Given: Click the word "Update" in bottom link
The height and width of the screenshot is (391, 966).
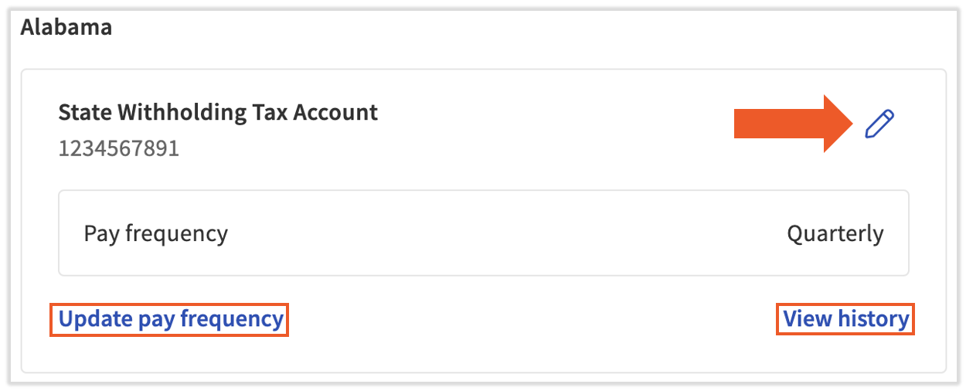Looking at the screenshot, I should (x=96, y=319).
